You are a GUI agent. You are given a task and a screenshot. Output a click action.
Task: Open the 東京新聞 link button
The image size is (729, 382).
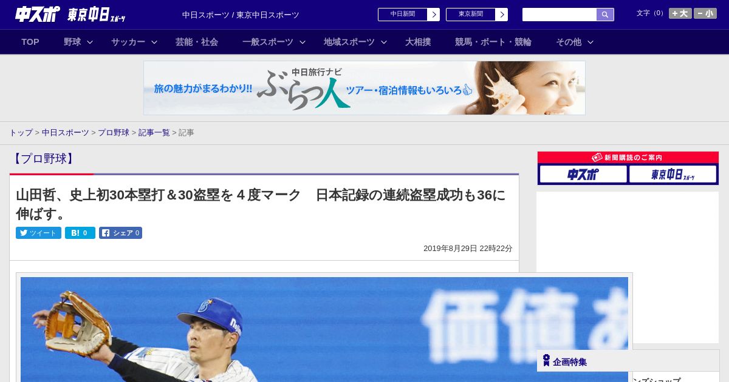(x=471, y=15)
